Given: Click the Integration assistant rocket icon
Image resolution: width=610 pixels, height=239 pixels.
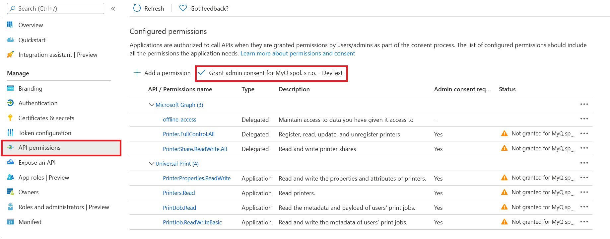Looking at the screenshot, I should 11,54.
